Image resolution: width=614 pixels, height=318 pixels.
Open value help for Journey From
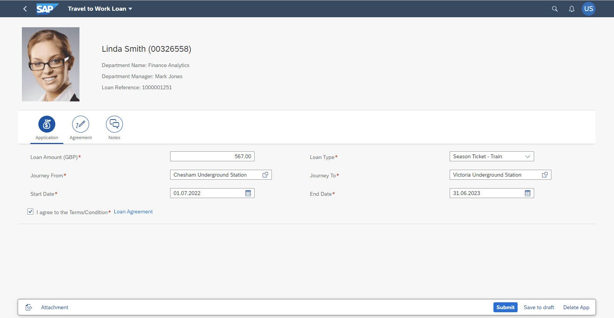pyautogui.click(x=265, y=175)
